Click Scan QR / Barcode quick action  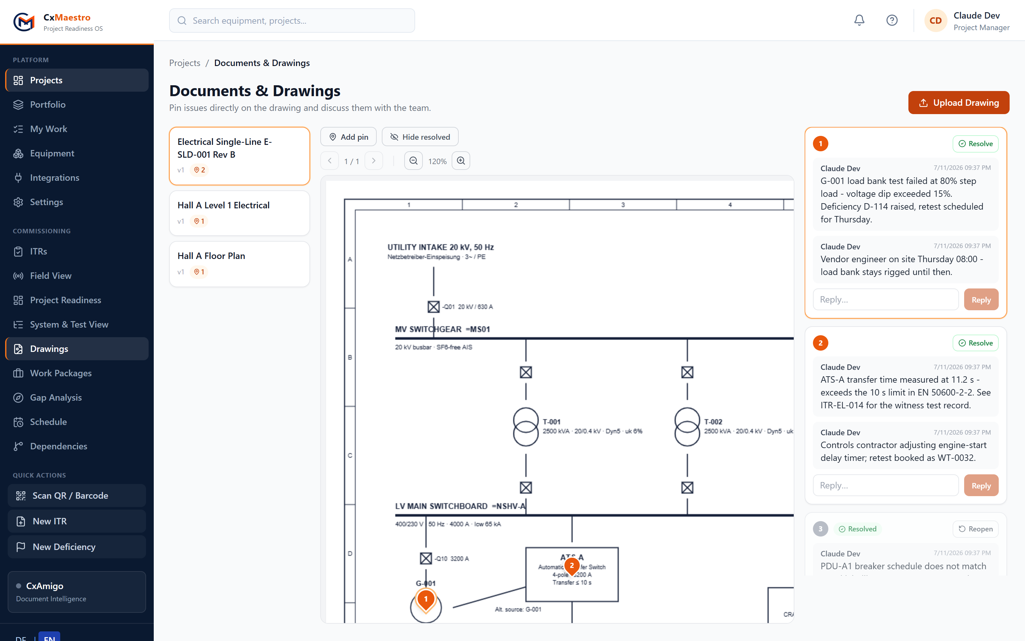[77, 495]
